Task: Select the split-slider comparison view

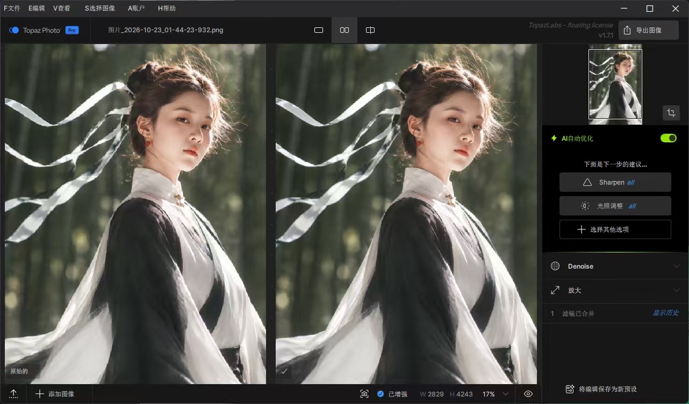Action: click(x=370, y=31)
